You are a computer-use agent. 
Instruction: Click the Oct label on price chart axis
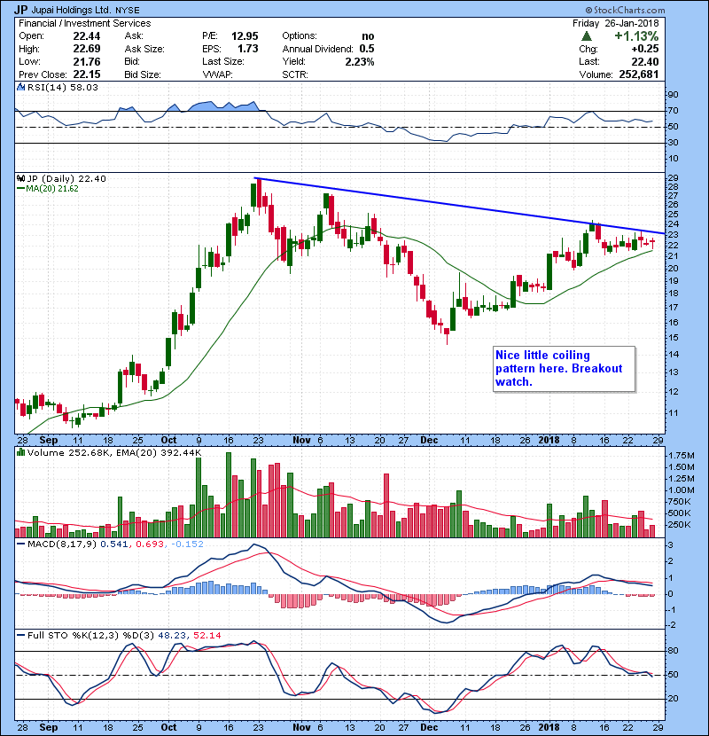tap(168, 441)
